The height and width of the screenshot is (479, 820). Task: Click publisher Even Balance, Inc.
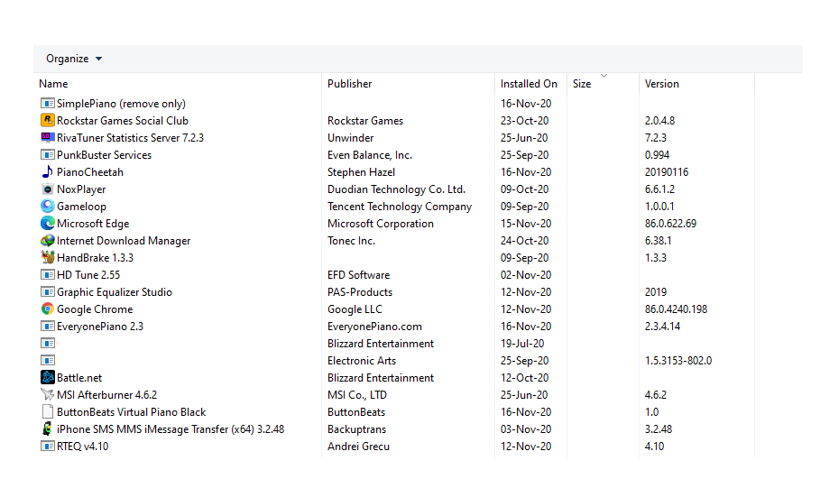tap(370, 155)
